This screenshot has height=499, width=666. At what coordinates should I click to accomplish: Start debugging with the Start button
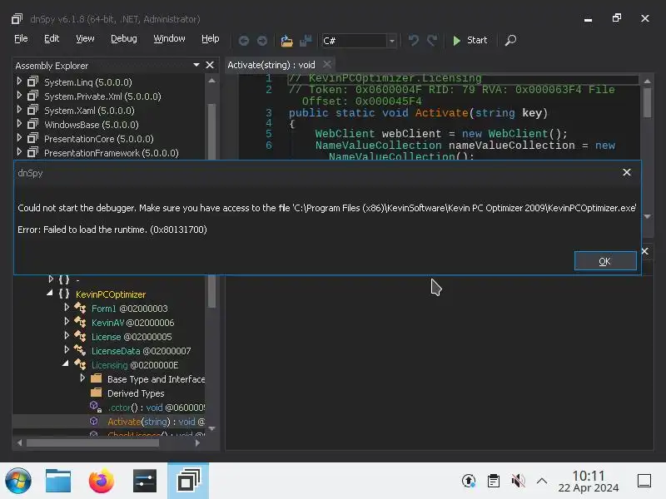click(x=470, y=40)
